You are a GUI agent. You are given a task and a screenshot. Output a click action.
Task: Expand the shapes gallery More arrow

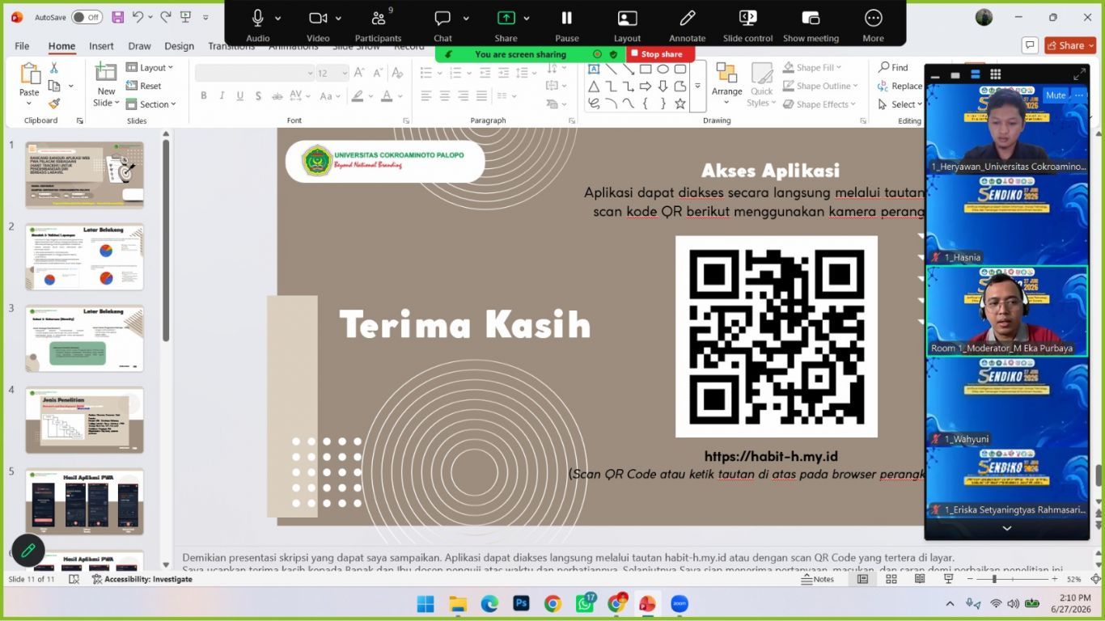coord(697,87)
